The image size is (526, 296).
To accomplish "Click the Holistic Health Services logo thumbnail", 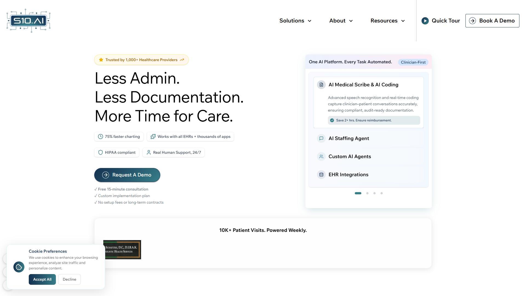I will 122,250.
